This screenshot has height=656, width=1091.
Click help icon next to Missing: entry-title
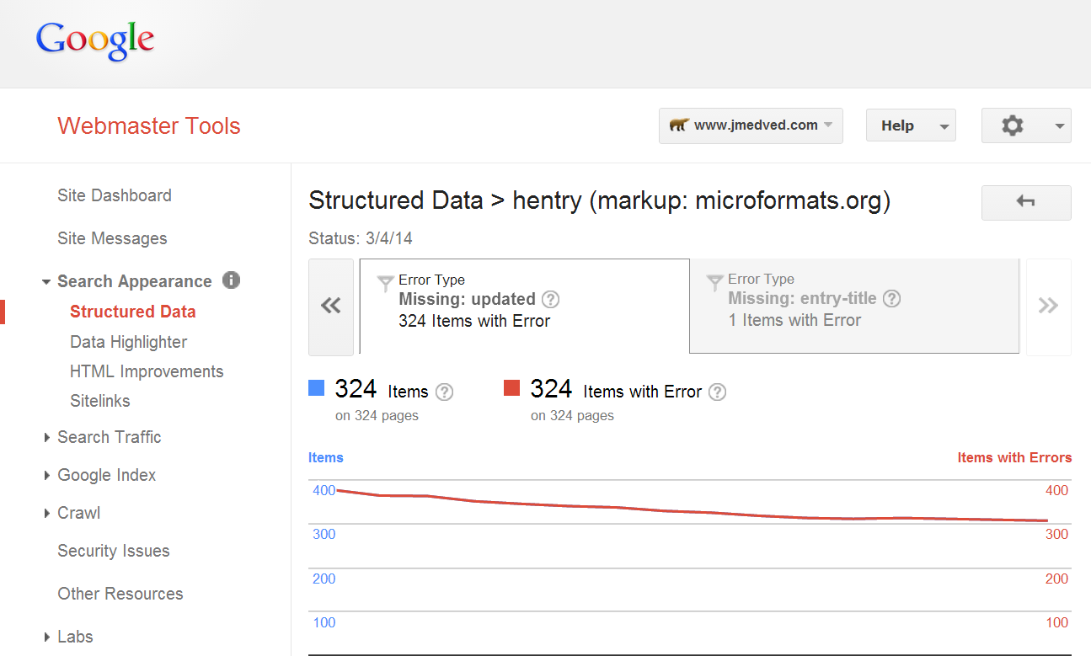tap(891, 298)
